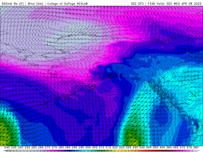Select the 330 value on the color scale
203x152 pixels.
pyautogui.click(x=128, y=147)
